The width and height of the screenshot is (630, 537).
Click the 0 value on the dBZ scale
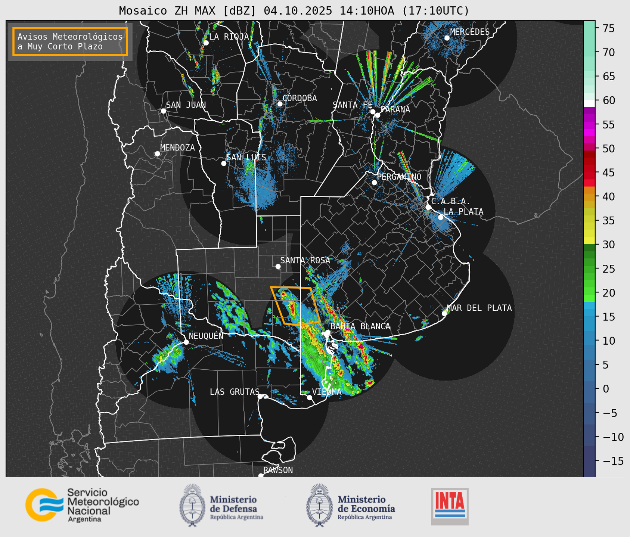tap(606, 389)
